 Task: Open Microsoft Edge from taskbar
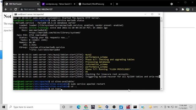(x=79, y=107)
